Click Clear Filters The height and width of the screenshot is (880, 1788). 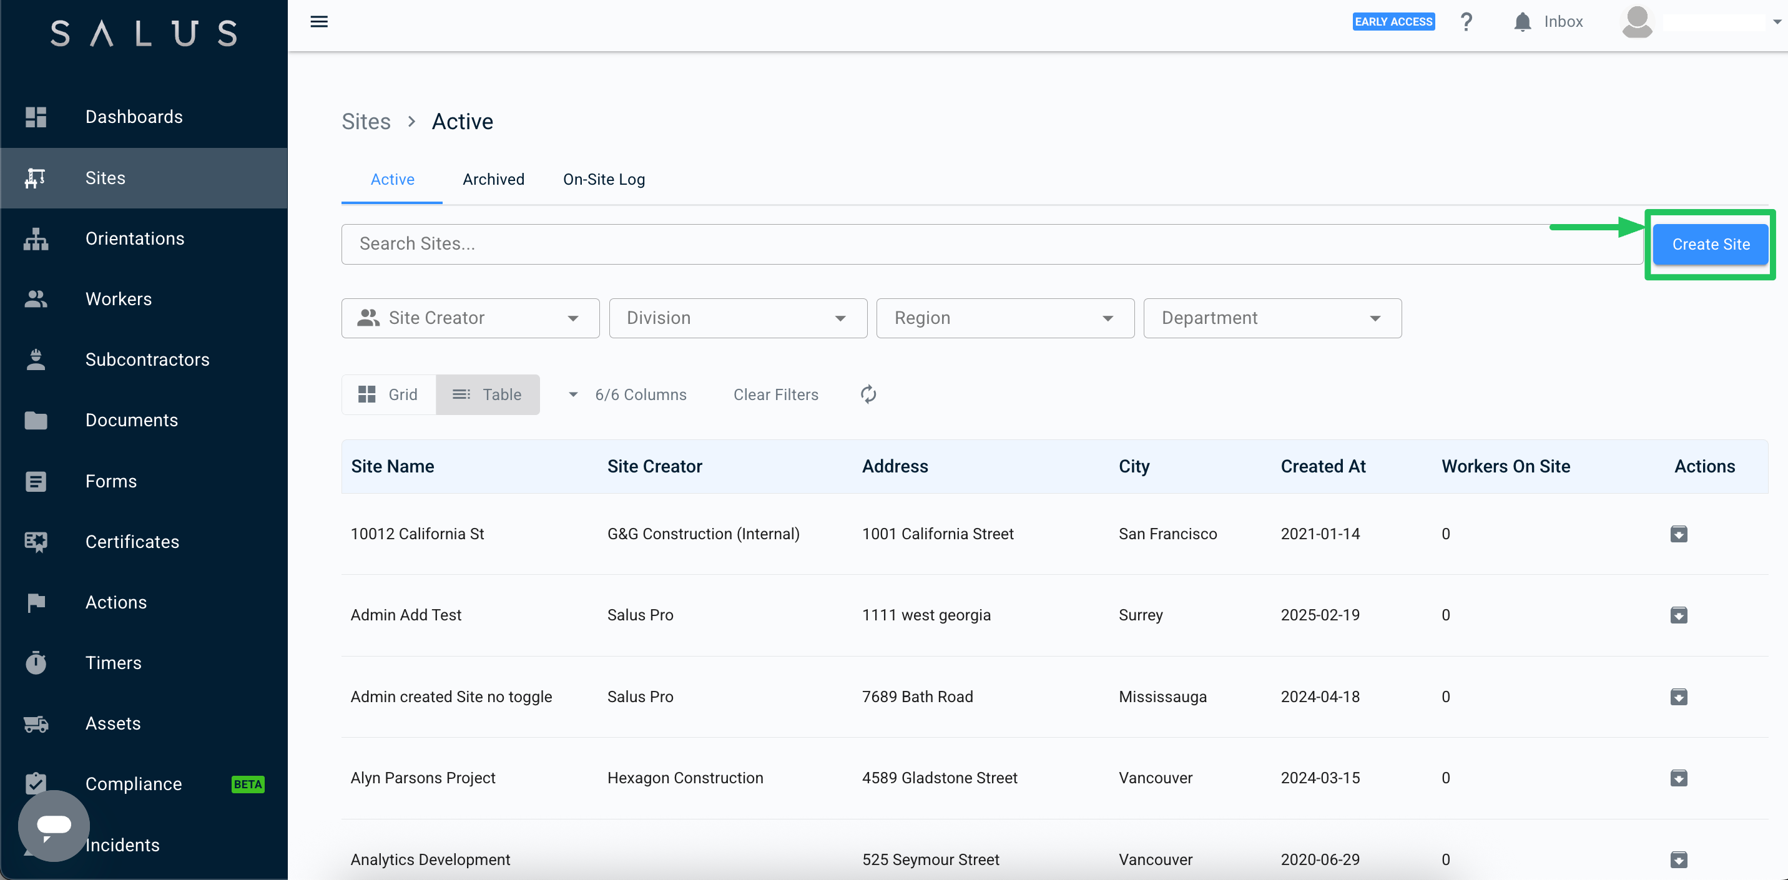pyautogui.click(x=775, y=394)
